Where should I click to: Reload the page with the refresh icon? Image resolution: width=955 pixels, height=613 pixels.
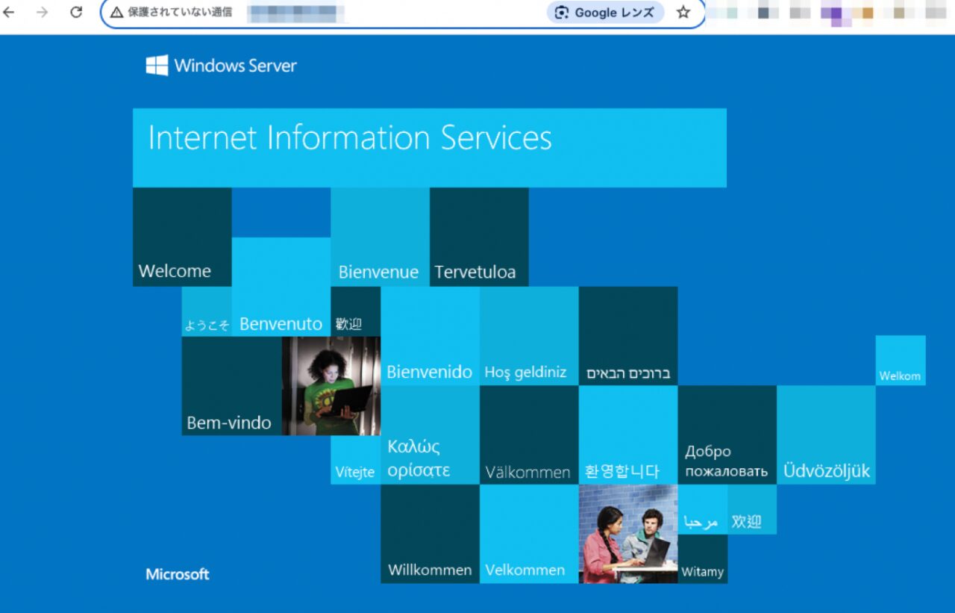(76, 12)
